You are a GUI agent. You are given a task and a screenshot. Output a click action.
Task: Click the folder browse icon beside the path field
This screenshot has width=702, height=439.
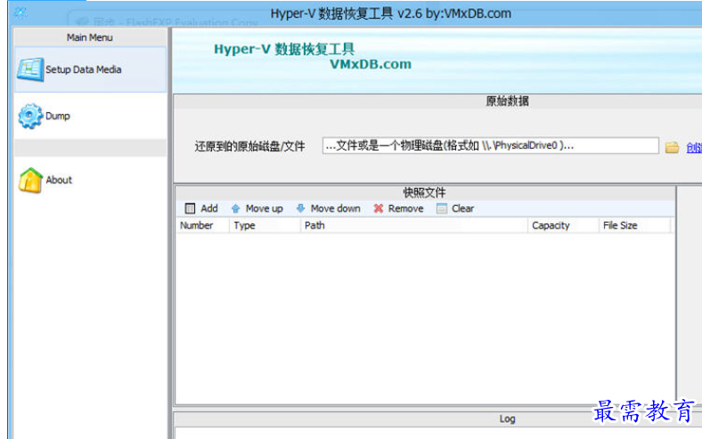coord(672,147)
